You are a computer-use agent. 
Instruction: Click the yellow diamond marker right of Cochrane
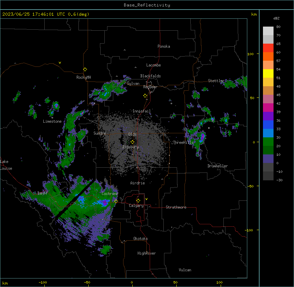116,201
